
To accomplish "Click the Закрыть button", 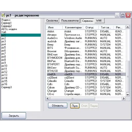I will 14,116.
